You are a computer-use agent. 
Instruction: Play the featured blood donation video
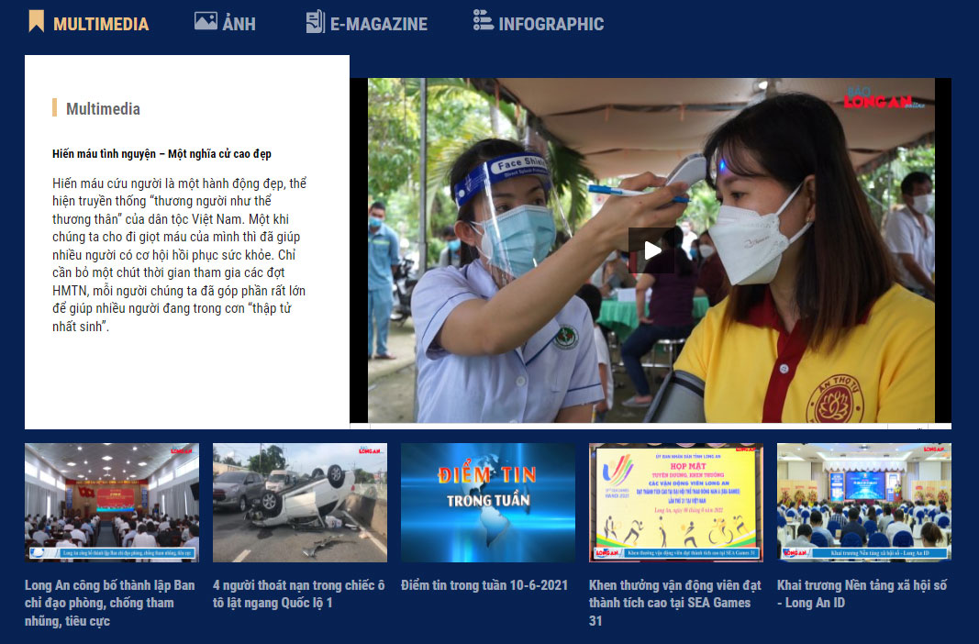click(x=651, y=250)
